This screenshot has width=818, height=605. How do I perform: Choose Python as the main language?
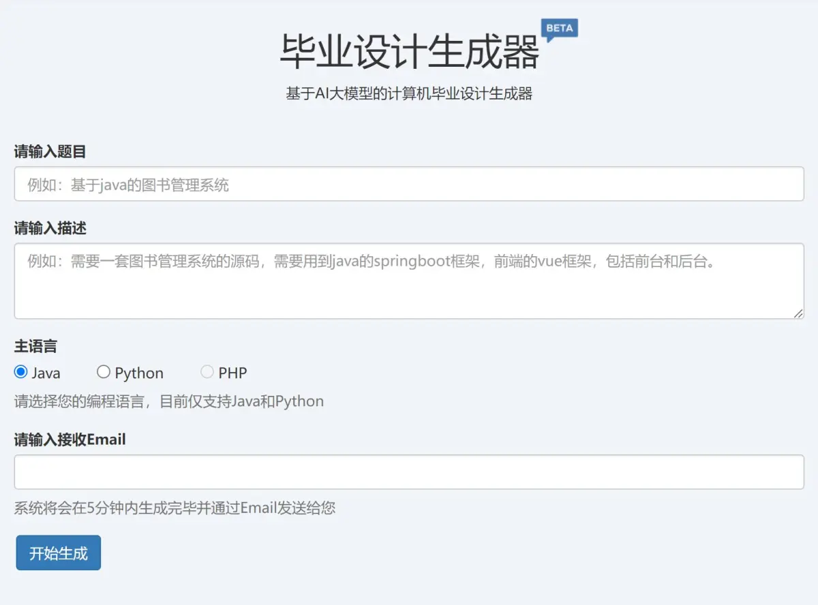click(104, 371)
